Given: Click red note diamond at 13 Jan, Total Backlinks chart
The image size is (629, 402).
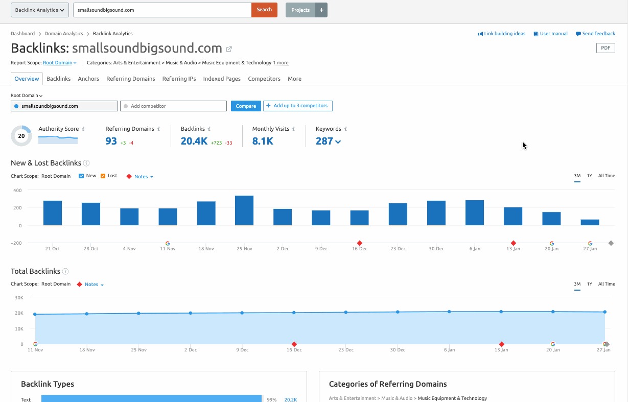Looking at the screenshot, I should 502,344.
